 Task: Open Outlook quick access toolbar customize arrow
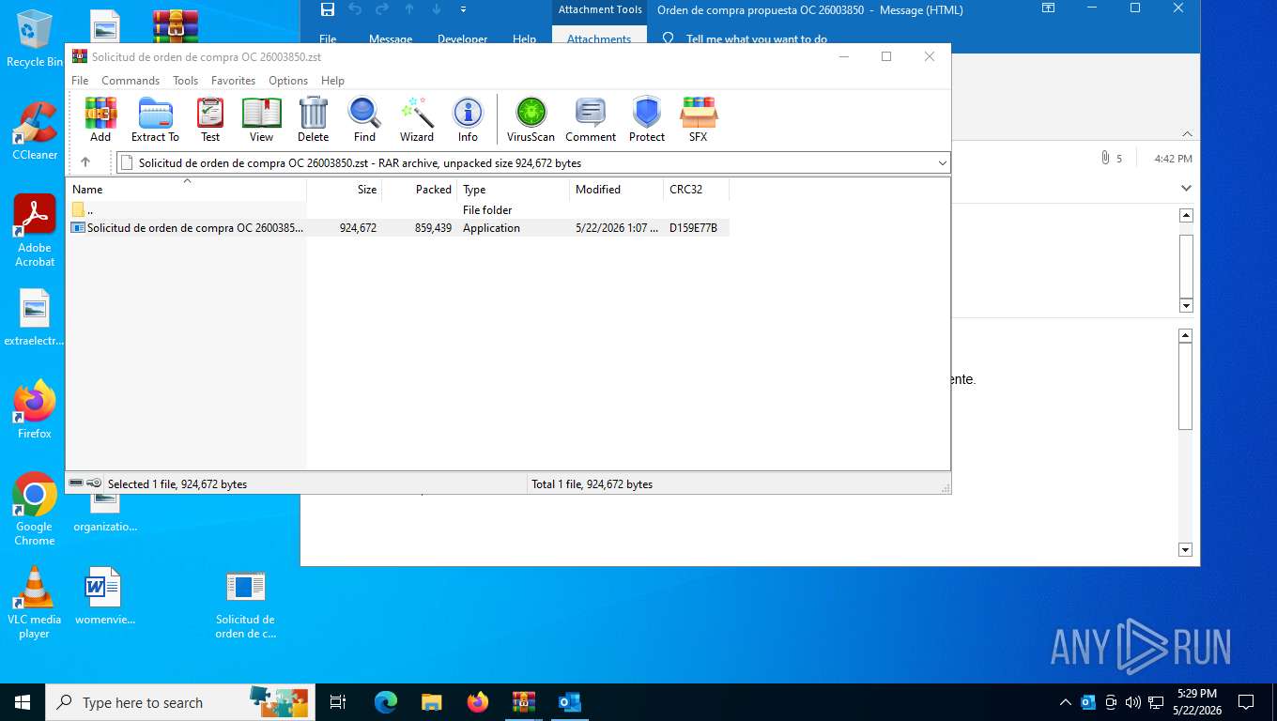tap(463, 9)
